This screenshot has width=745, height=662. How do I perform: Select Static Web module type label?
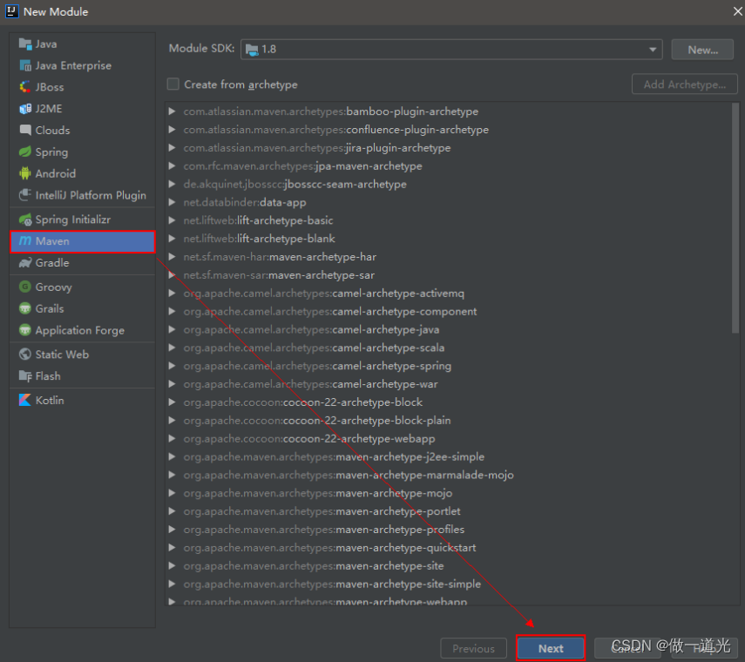pyautogui.click(x=62, y=355)
